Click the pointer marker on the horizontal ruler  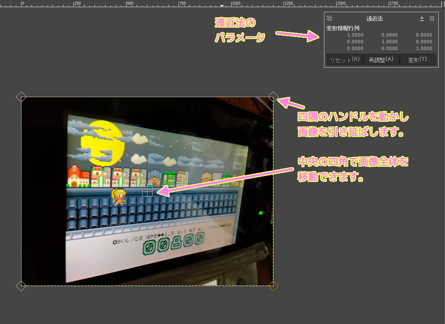(x=222, y=6)
